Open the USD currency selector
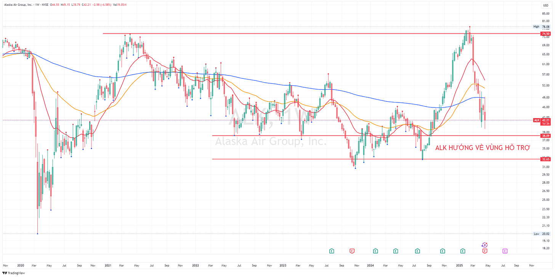This screenshot has width=555, height=277. pyautogui.click(x=545, y=6)
